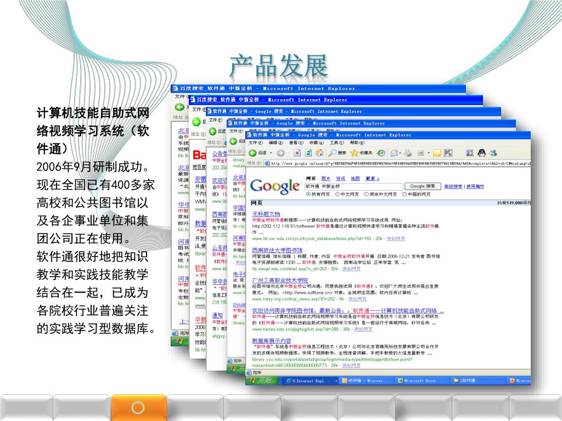The height and width of the screenshot is (421, 562).
Task: Open the 文件(F) menu
Action: coord(256,143)
